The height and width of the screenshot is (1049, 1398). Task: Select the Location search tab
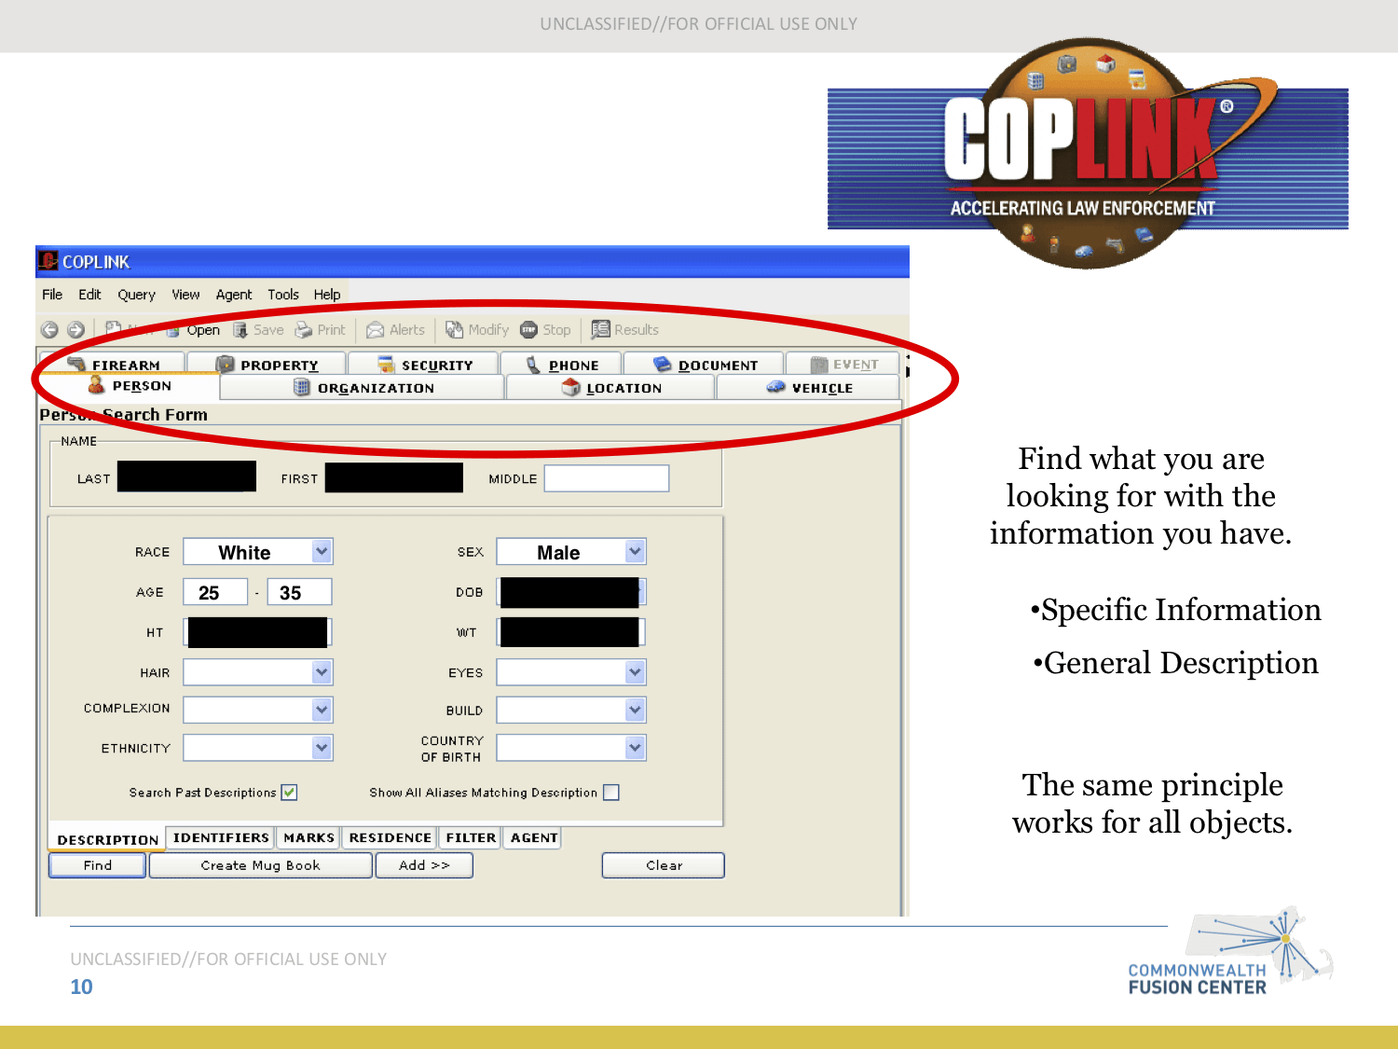click(x=611, y=387)
